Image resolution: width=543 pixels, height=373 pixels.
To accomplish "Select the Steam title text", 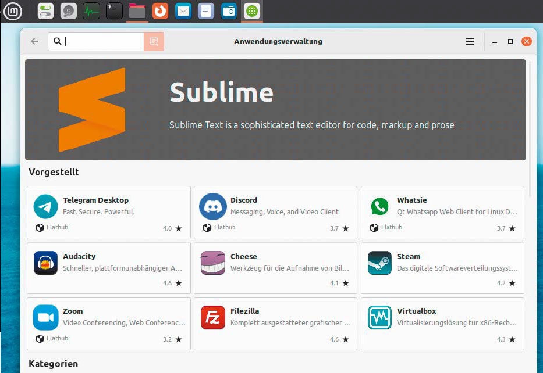I will (409, 256).
